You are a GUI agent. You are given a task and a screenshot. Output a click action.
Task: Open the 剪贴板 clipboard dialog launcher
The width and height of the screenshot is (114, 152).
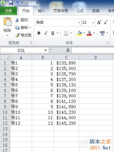click(x=31, y=43)
